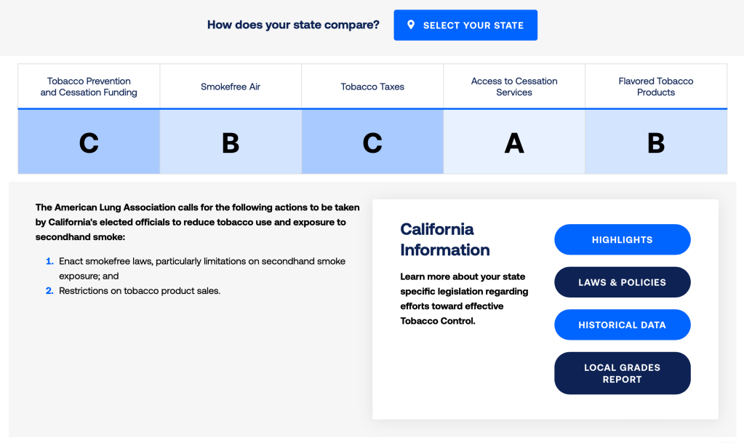The width and height of the screenshot is (744, 443).
Task: Click the C grade for Prevention Funding
Action: tap(89, 143)
